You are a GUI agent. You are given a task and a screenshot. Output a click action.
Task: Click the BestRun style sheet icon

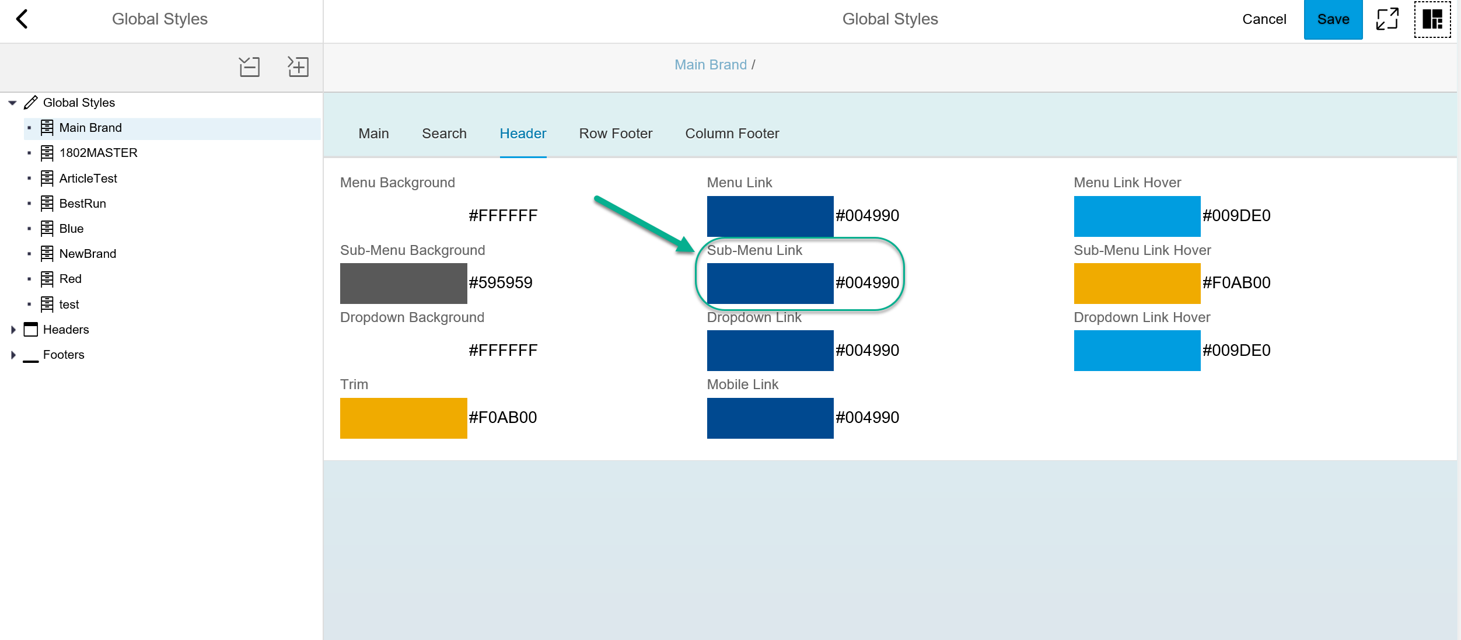point(47,204)
